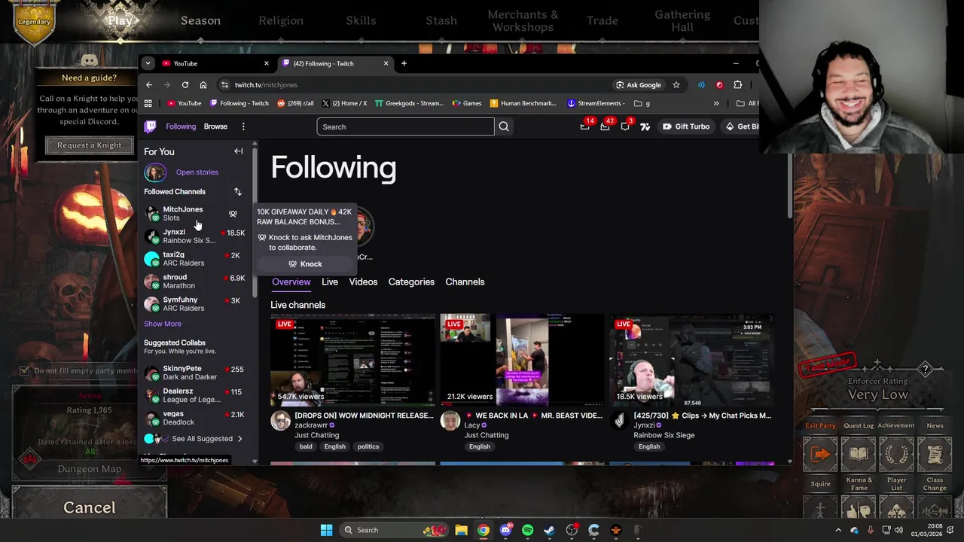Click the Windows Start button
The height and width of the screenshot is (542, 964).
point(326,530)
